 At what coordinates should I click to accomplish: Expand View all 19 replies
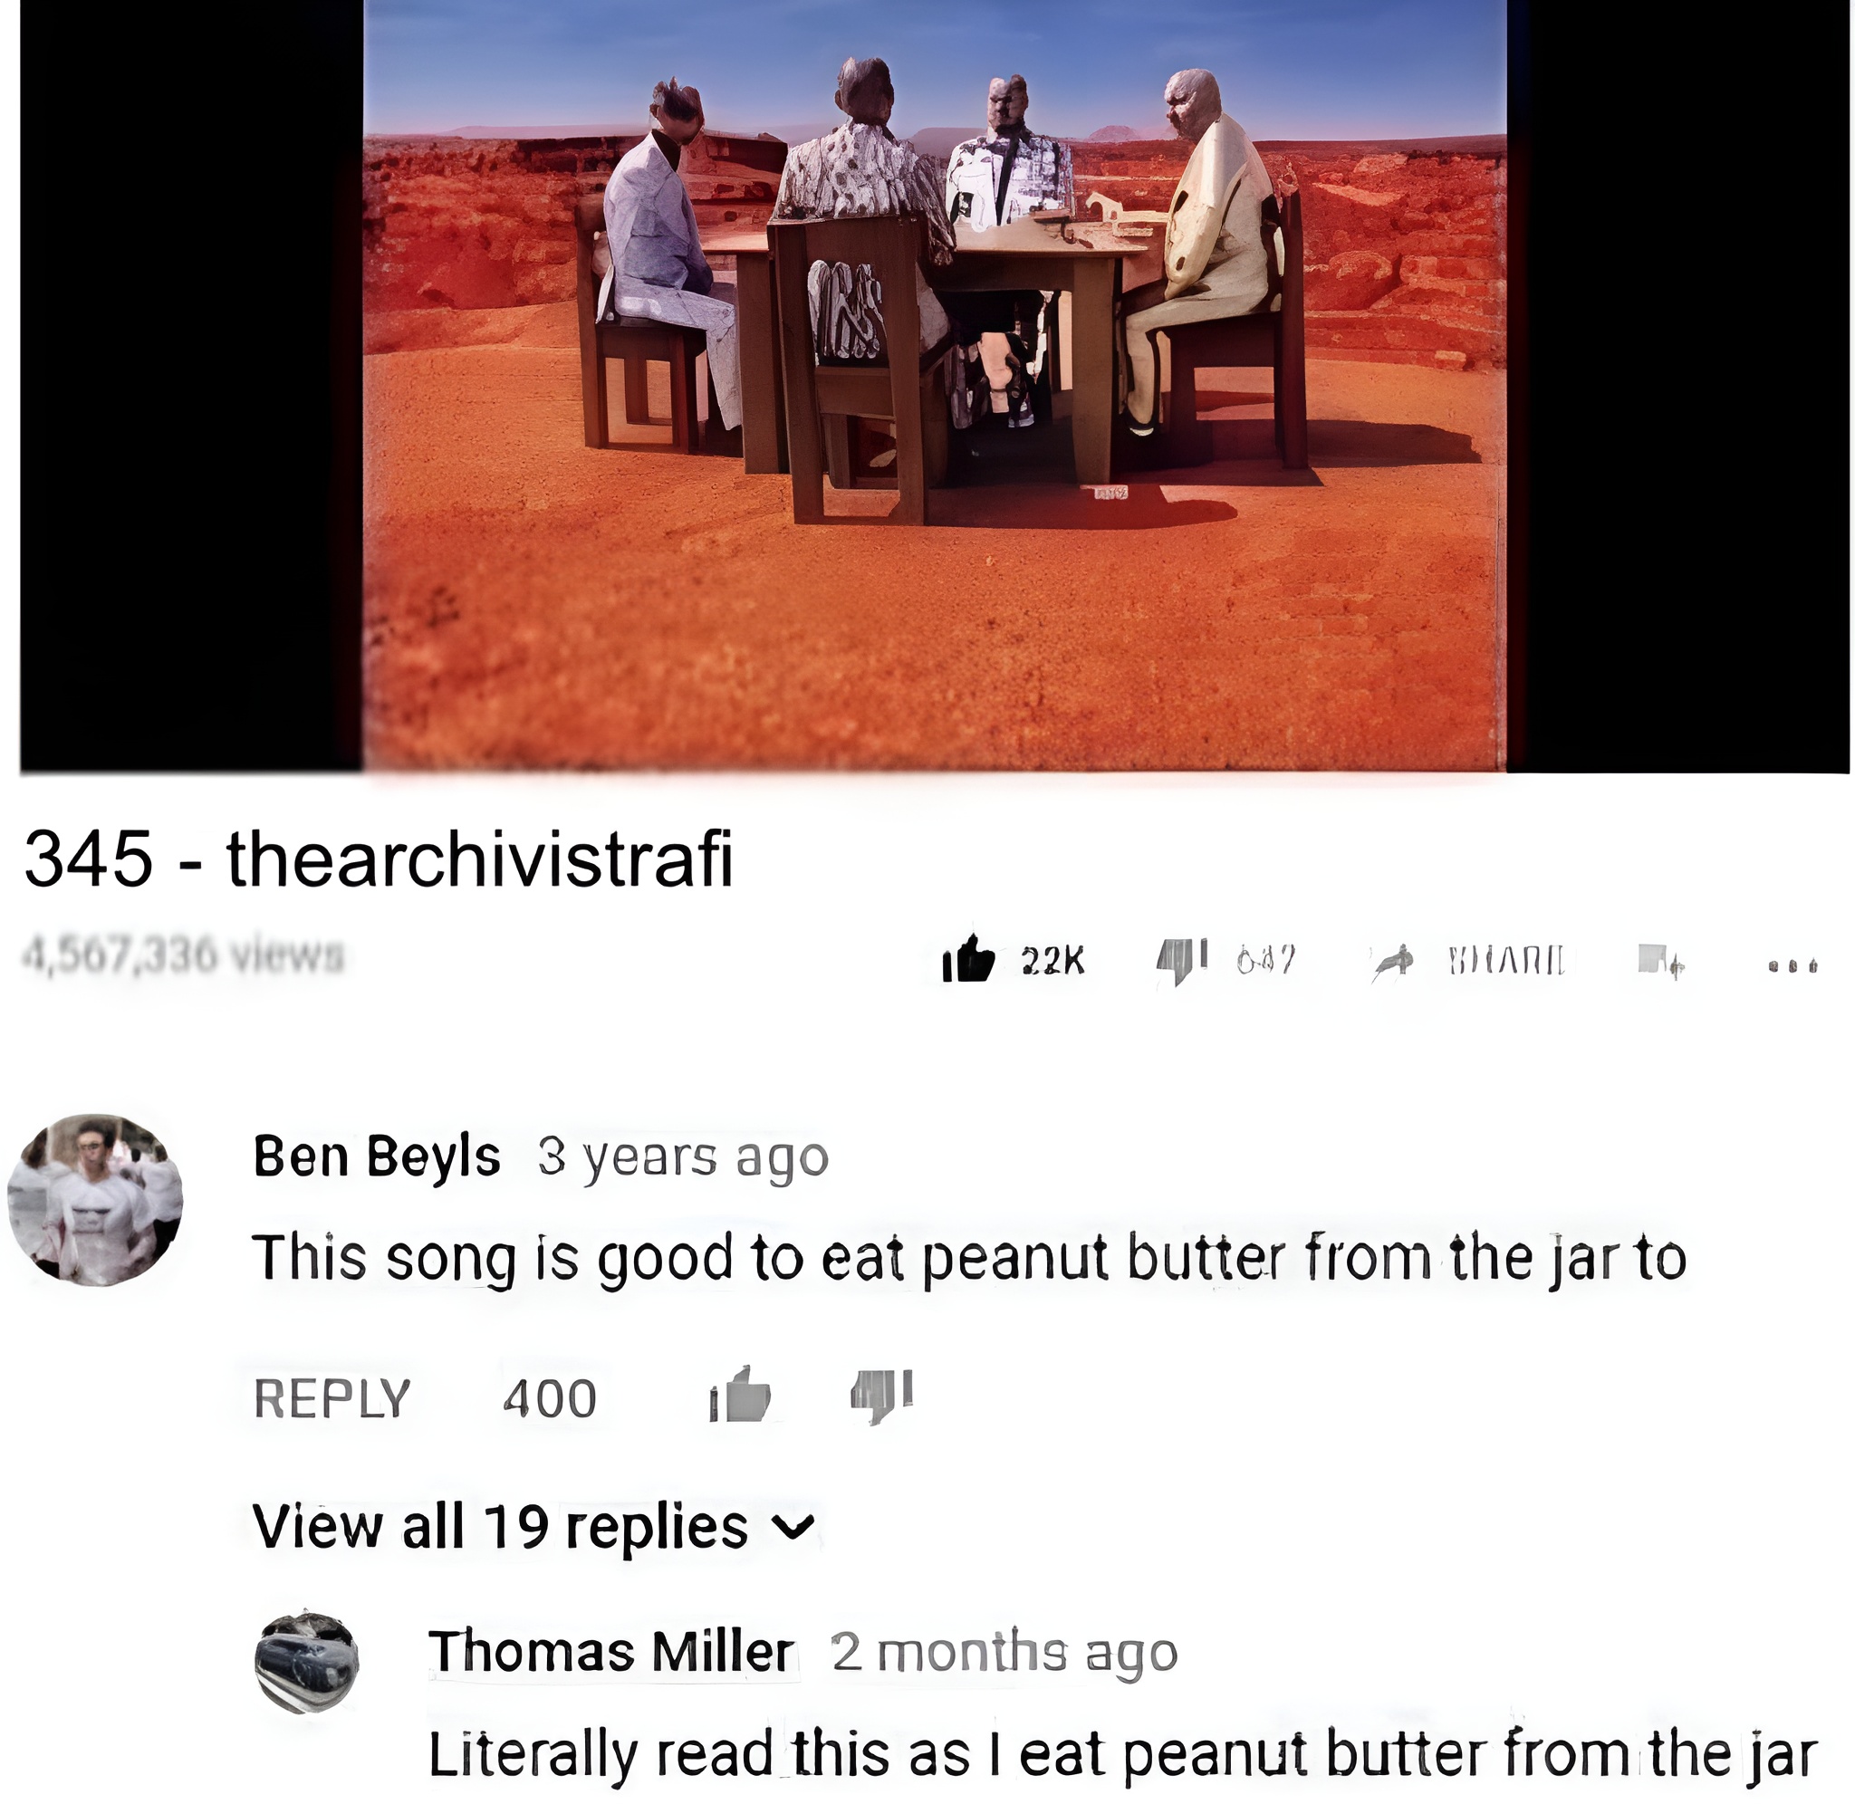534,1529
